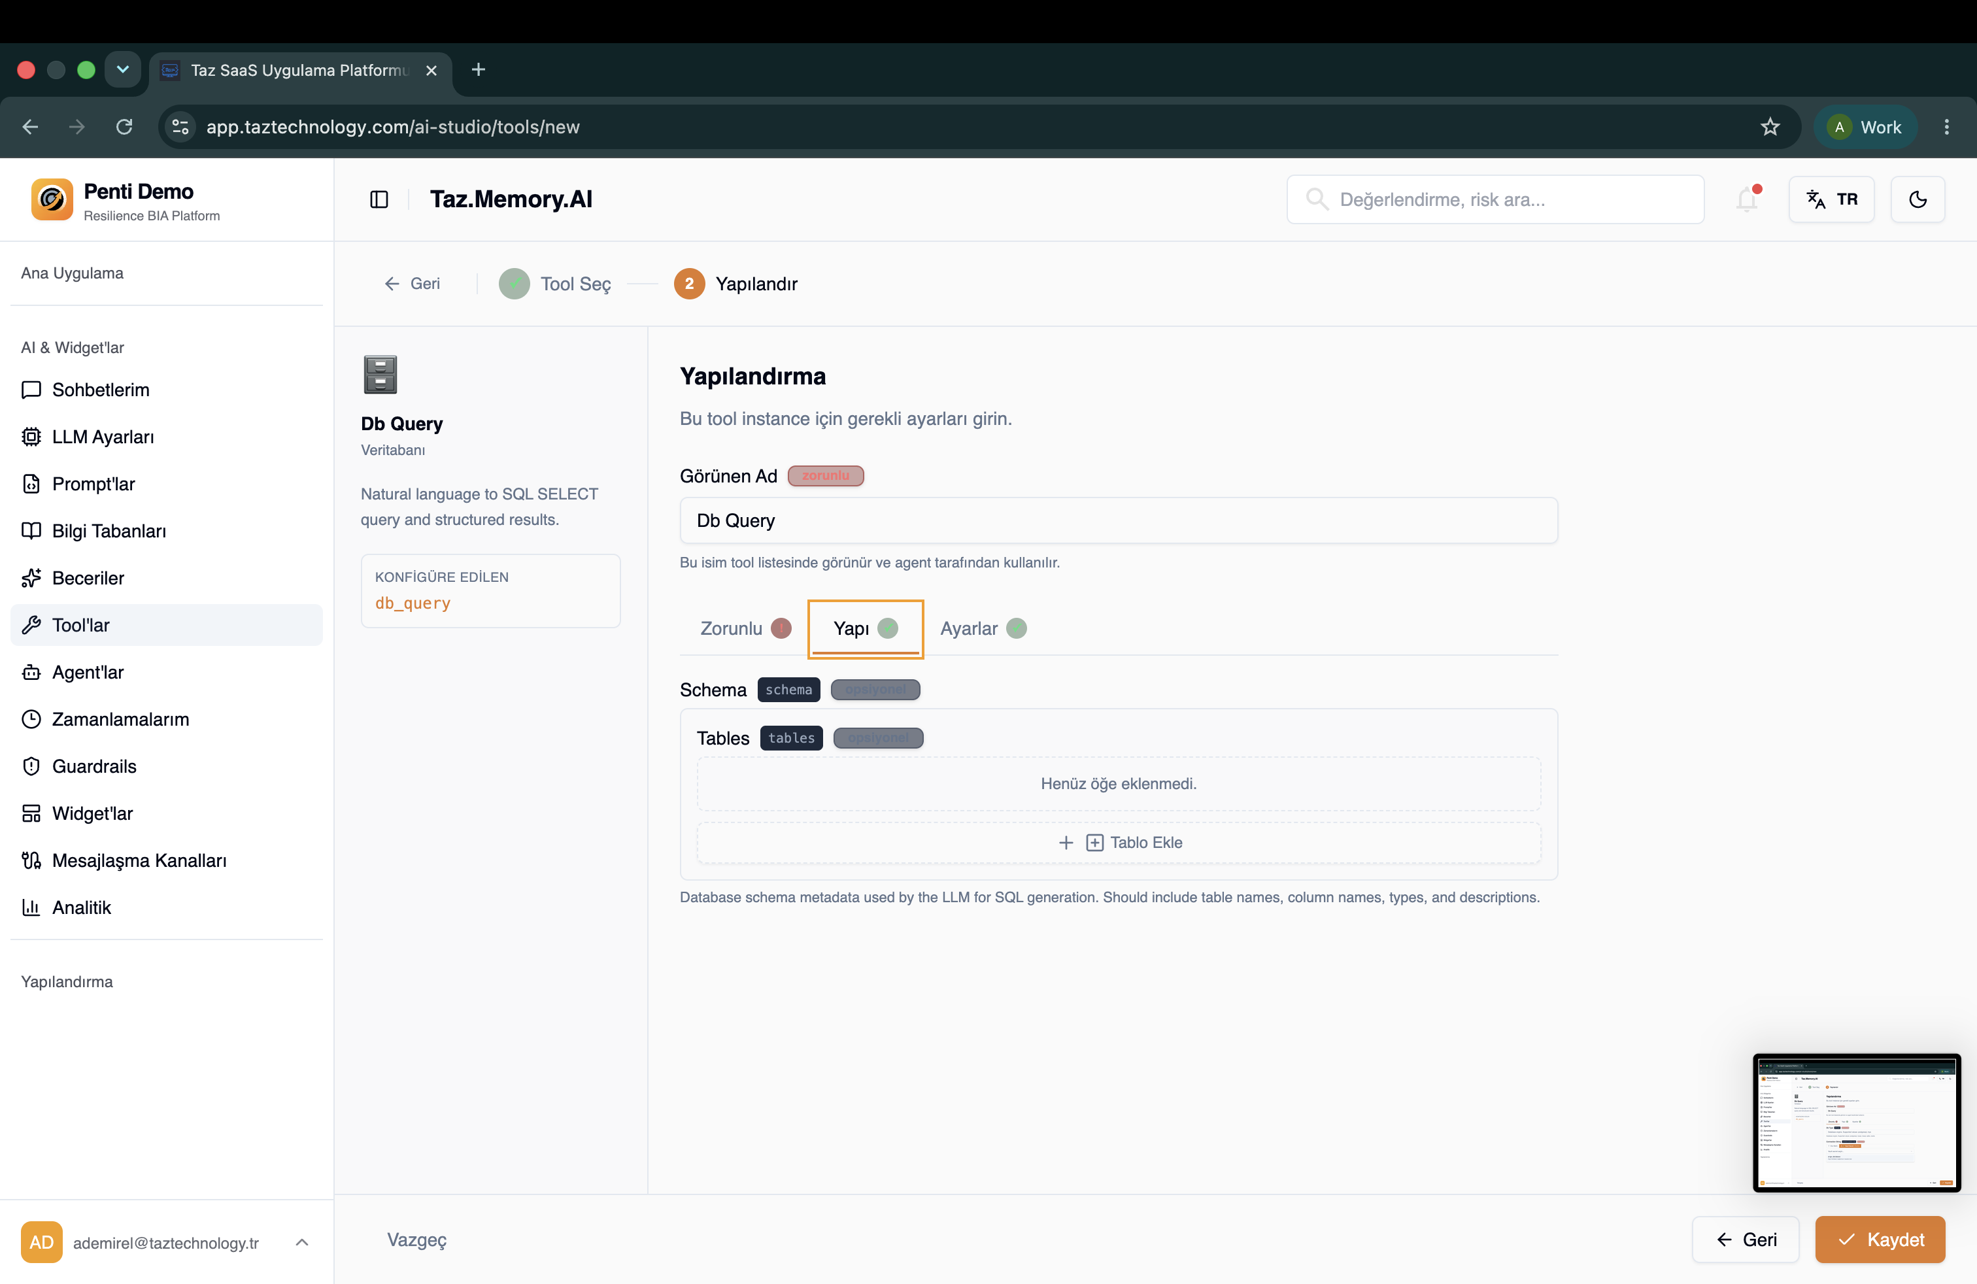
Task: Click the zorunlu required badge
Action: tap(826, 476)
